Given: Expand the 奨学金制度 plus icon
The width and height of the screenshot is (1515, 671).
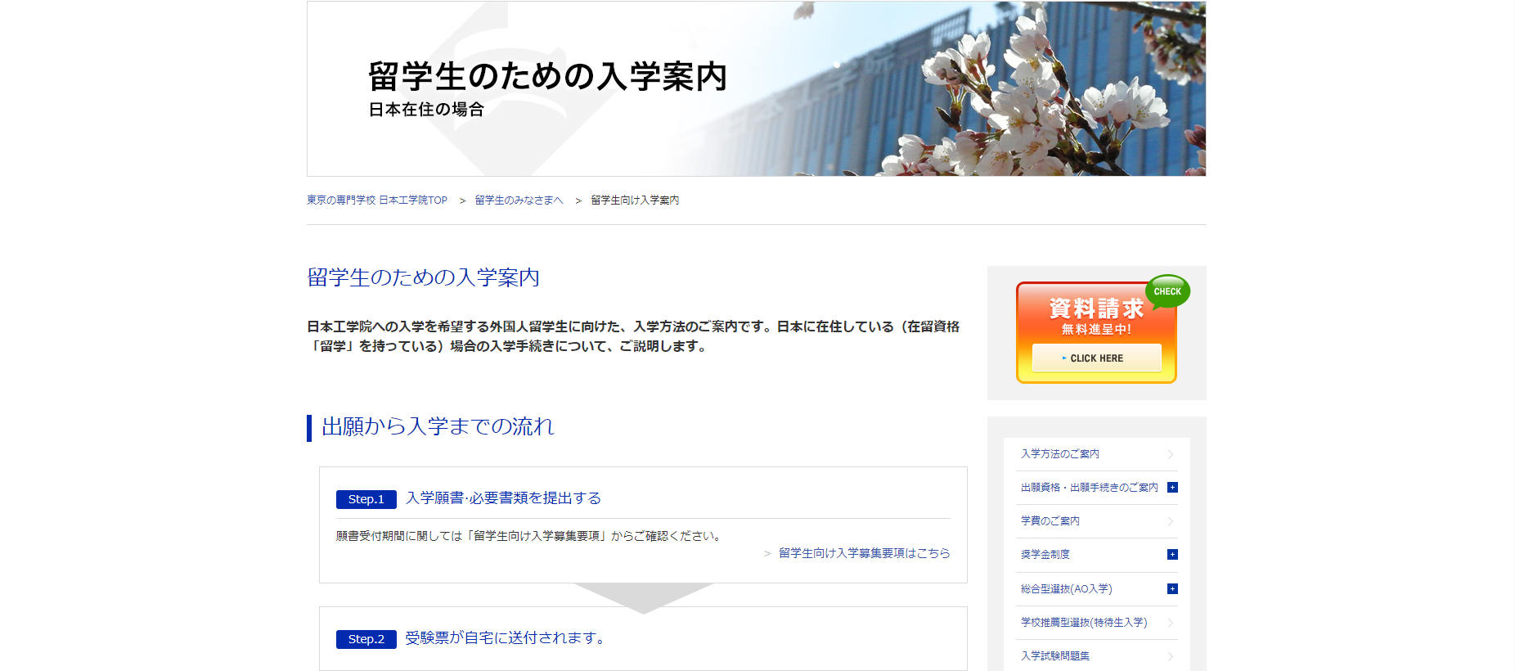Looking at the screenshot, I should pos(1172,555).
